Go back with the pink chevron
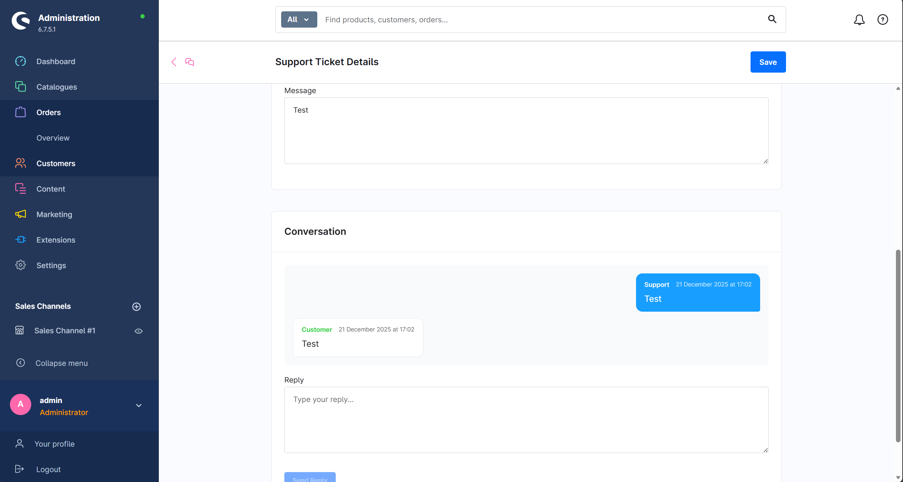Image resolution: width=903 pixels, height=482 pixels. coord(174,62)
